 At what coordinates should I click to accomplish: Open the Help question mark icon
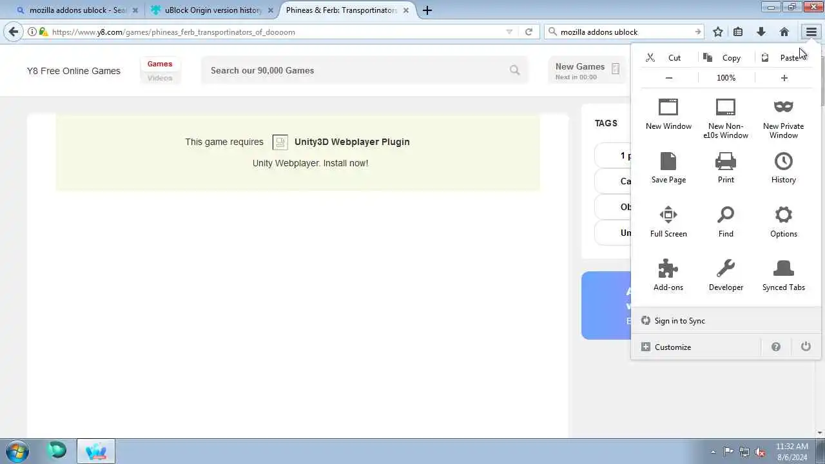click(x=776, y=347)
